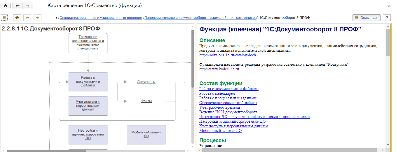
Task: Click the home icon in the title bar
Action: click(x=6, y=6)
